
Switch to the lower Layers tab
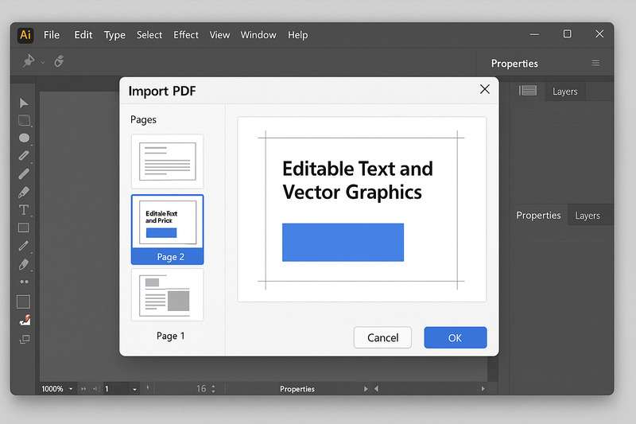pyautogui.click(x=588, y=216)
